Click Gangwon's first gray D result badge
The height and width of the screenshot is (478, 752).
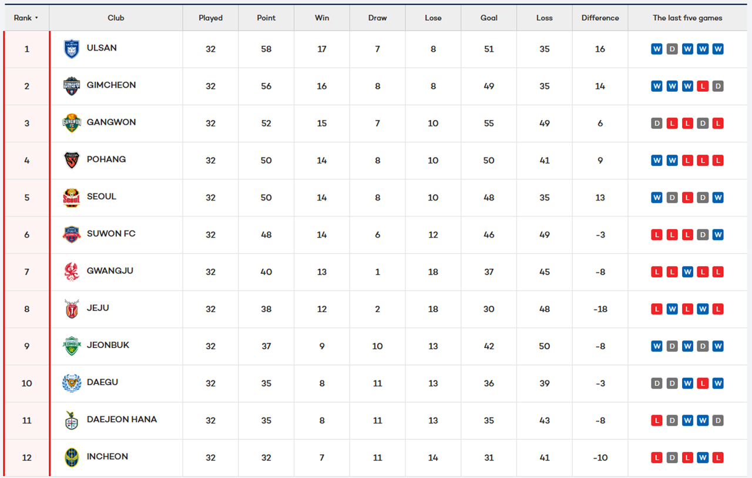(x=657, y=123)
